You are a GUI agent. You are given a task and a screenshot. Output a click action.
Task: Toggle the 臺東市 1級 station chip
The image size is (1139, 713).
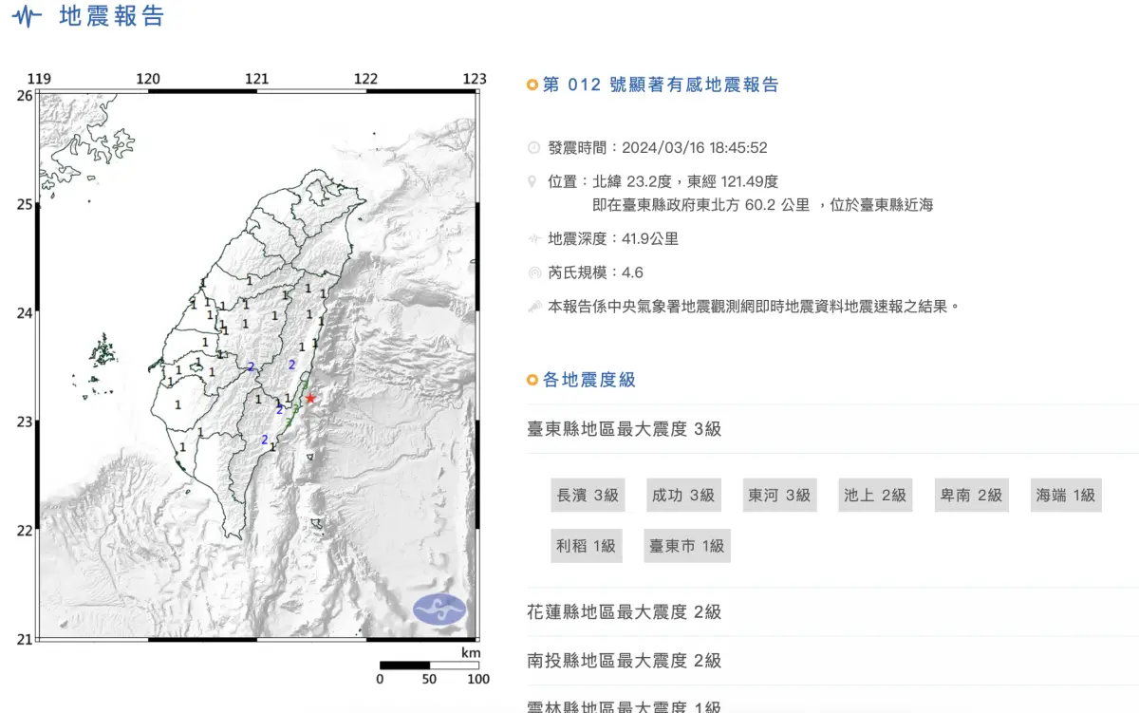point(686,546)
